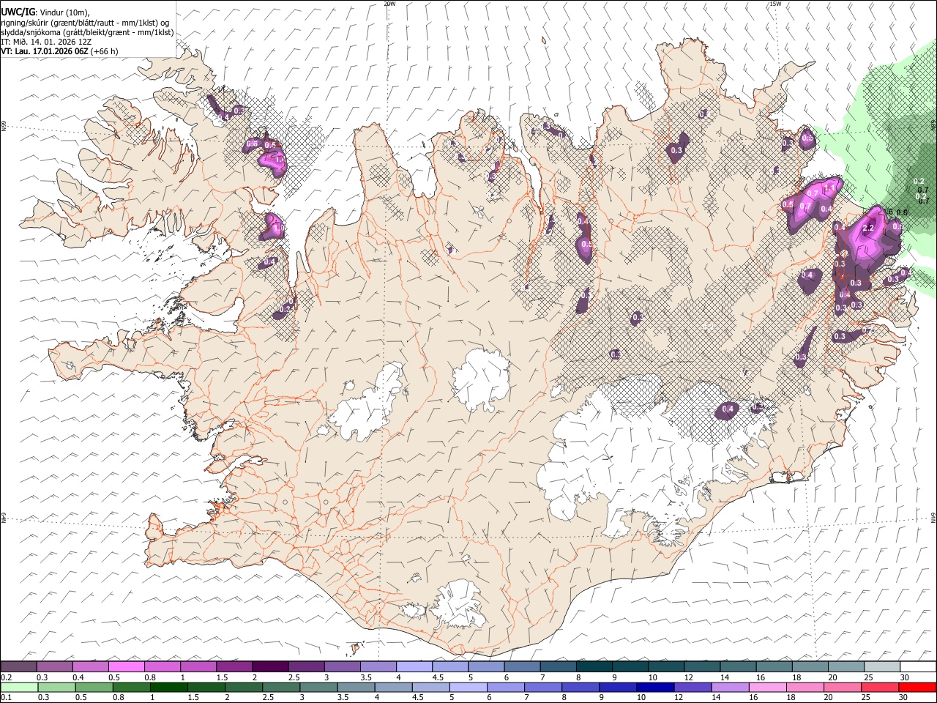Click the 0.1 label under the bottom legend row
This screenshot has width=937, height=703.
5,697
